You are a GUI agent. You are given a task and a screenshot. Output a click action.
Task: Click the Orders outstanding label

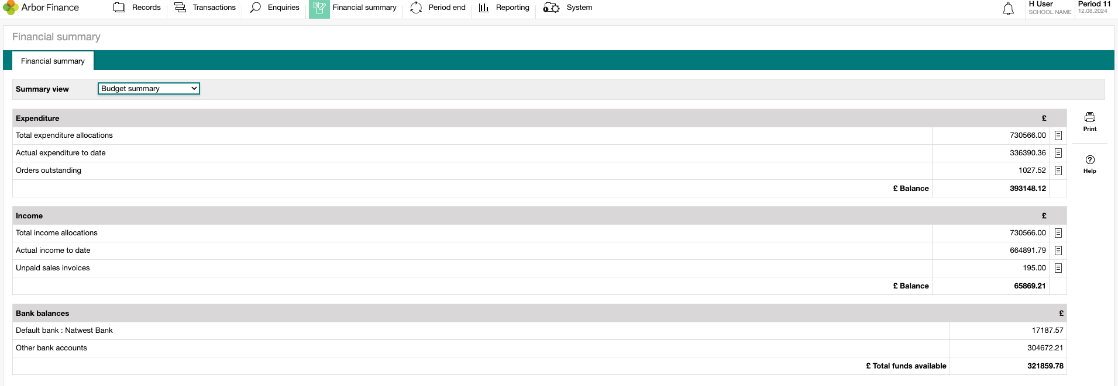[49, 171]
